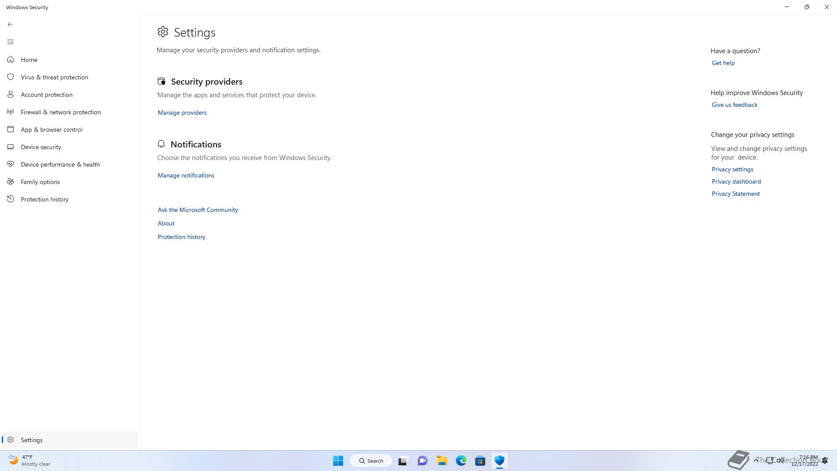Open Privacy Statement link
This screenshot has width=837, height=471.
click(x=735, y=194)
